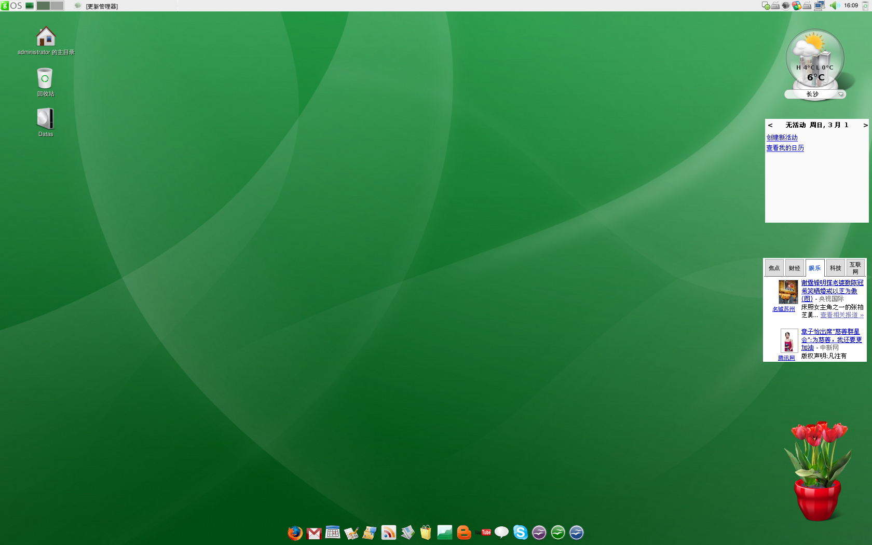The height and width of the screenshot is (545, 872).
Task: Switch to the 财经 news tab
Action: coord(794,268)
